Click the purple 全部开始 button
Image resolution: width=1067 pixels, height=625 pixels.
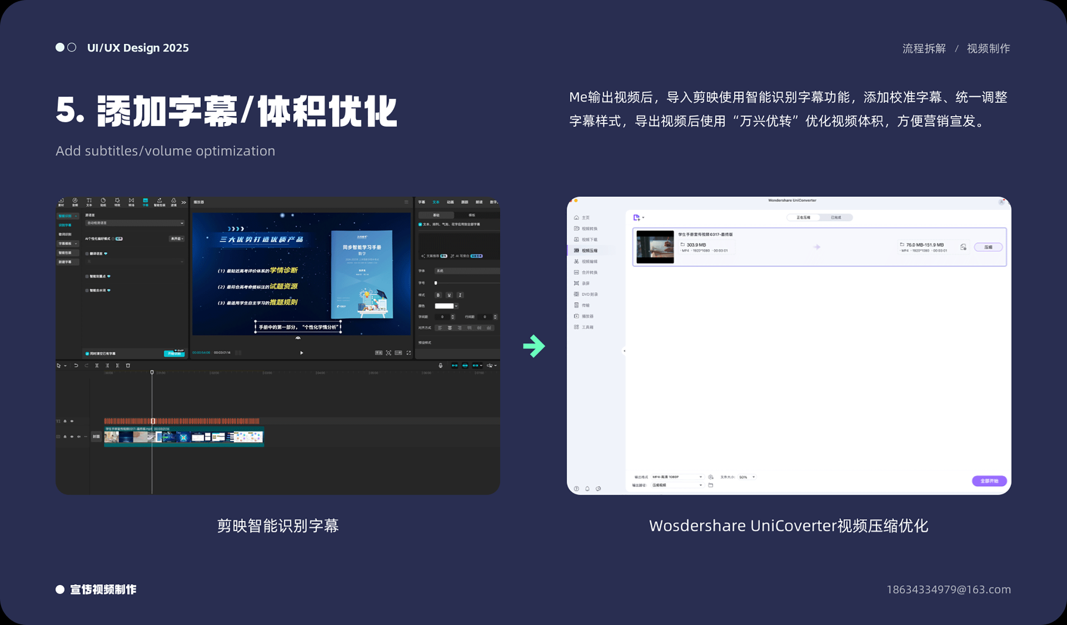(x=989, y=481)
